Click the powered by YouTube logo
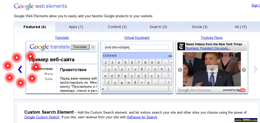Image resolution: width=260 pixels, height=123 pixels. click(x=234, y=90)
